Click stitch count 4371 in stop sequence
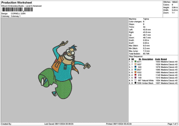179x126 pixels. [x=139, y=62]
